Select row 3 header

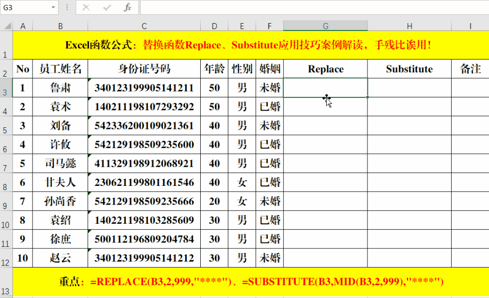(6, 88)
